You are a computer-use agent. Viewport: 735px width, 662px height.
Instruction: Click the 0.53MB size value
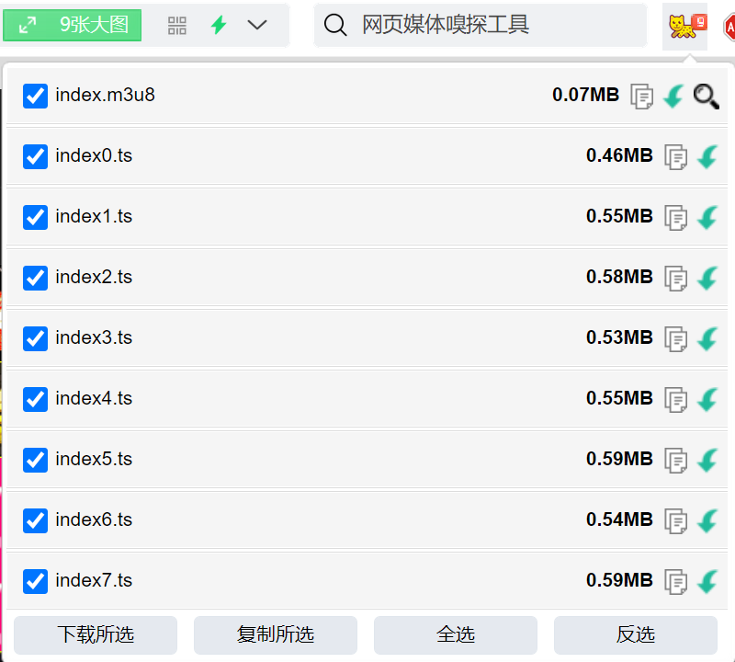619,337
